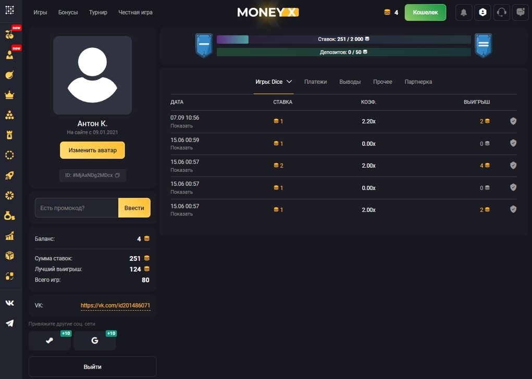Open the money bag game icon
Viewport: 532px width, 379px height.
tap(9, 216)
